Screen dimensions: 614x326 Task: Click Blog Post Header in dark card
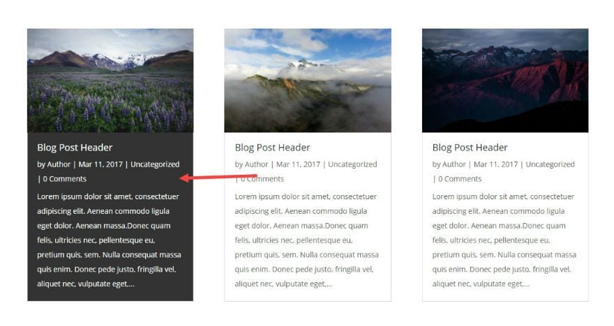pos(75,148)
